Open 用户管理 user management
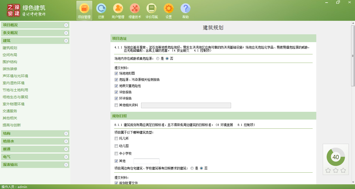The height and width of the screenshot is (189, 355). tap(118, 10)
